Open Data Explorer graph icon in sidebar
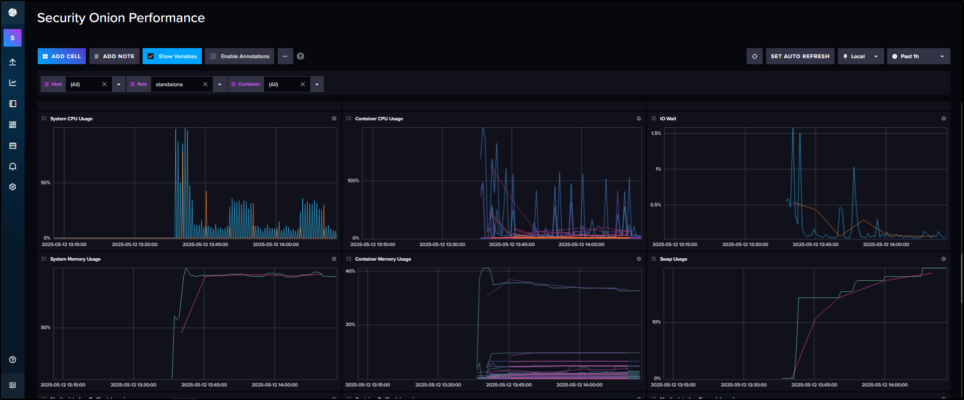This screenshot has width=964, height=400. pyautogui.click(x=13, y=83)
